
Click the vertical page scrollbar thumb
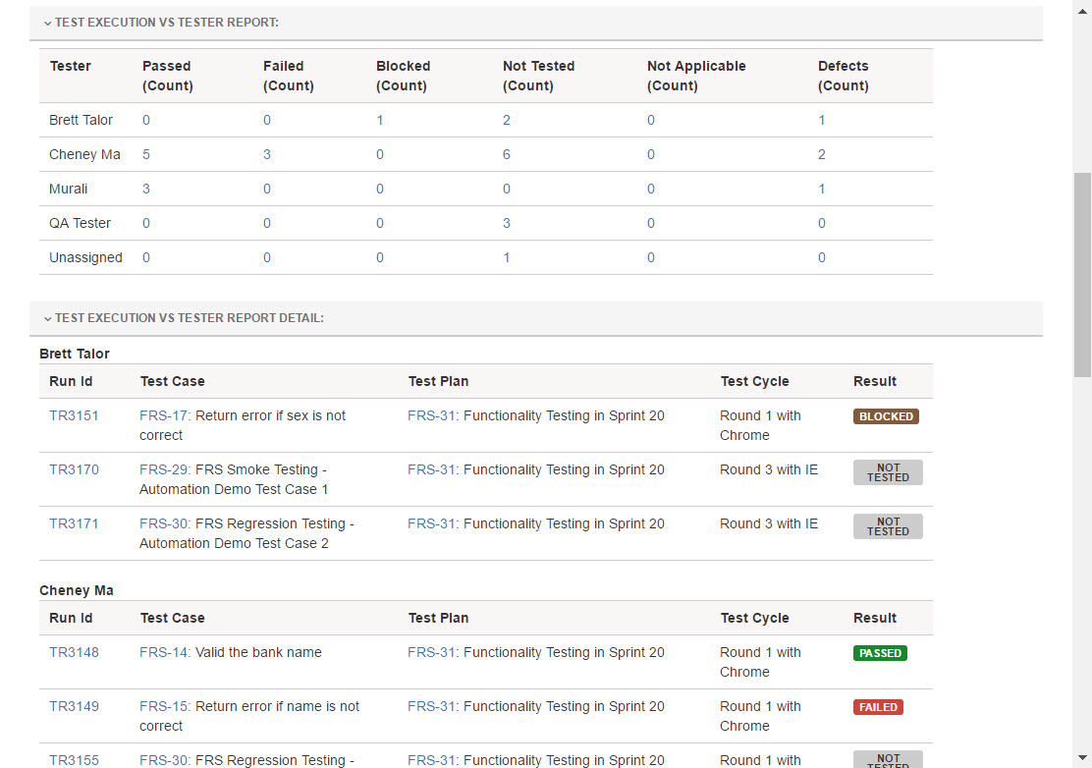coord(1082,275)
